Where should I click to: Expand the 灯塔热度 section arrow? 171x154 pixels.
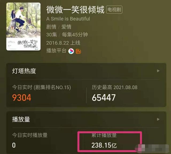[x=158, y=71]
